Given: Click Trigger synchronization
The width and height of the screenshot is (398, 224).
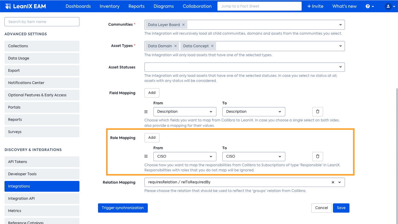Looking at the screenshot, I should pyautogui.click(x=123, y=208).
